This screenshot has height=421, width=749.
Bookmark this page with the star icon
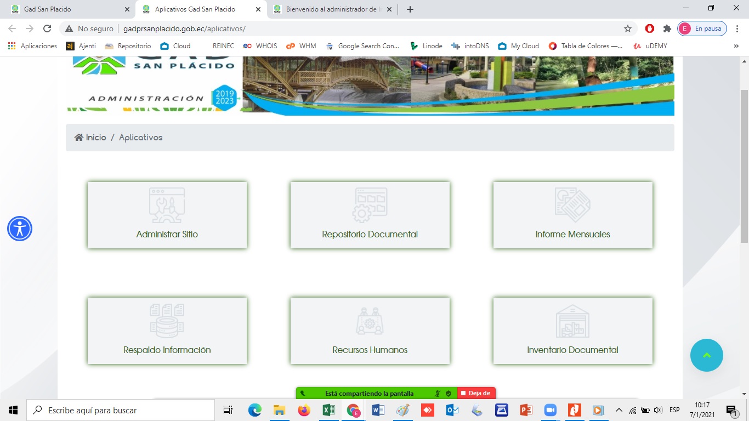pyautogui.click(x=628, y=29)
